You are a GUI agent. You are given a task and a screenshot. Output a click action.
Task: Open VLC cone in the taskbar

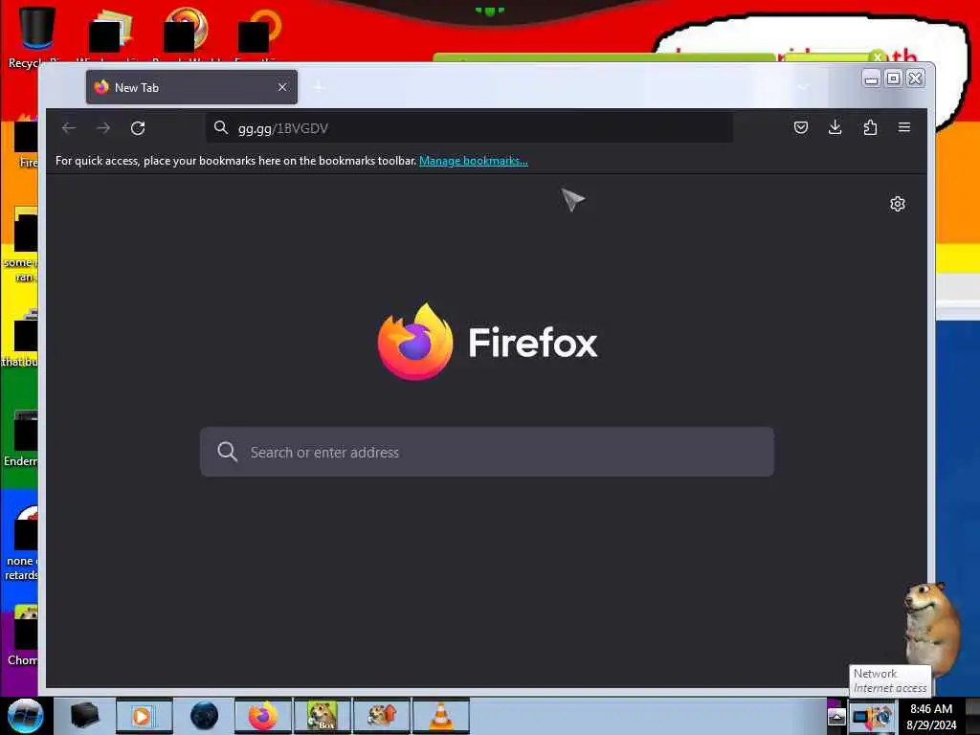point(440,716)
